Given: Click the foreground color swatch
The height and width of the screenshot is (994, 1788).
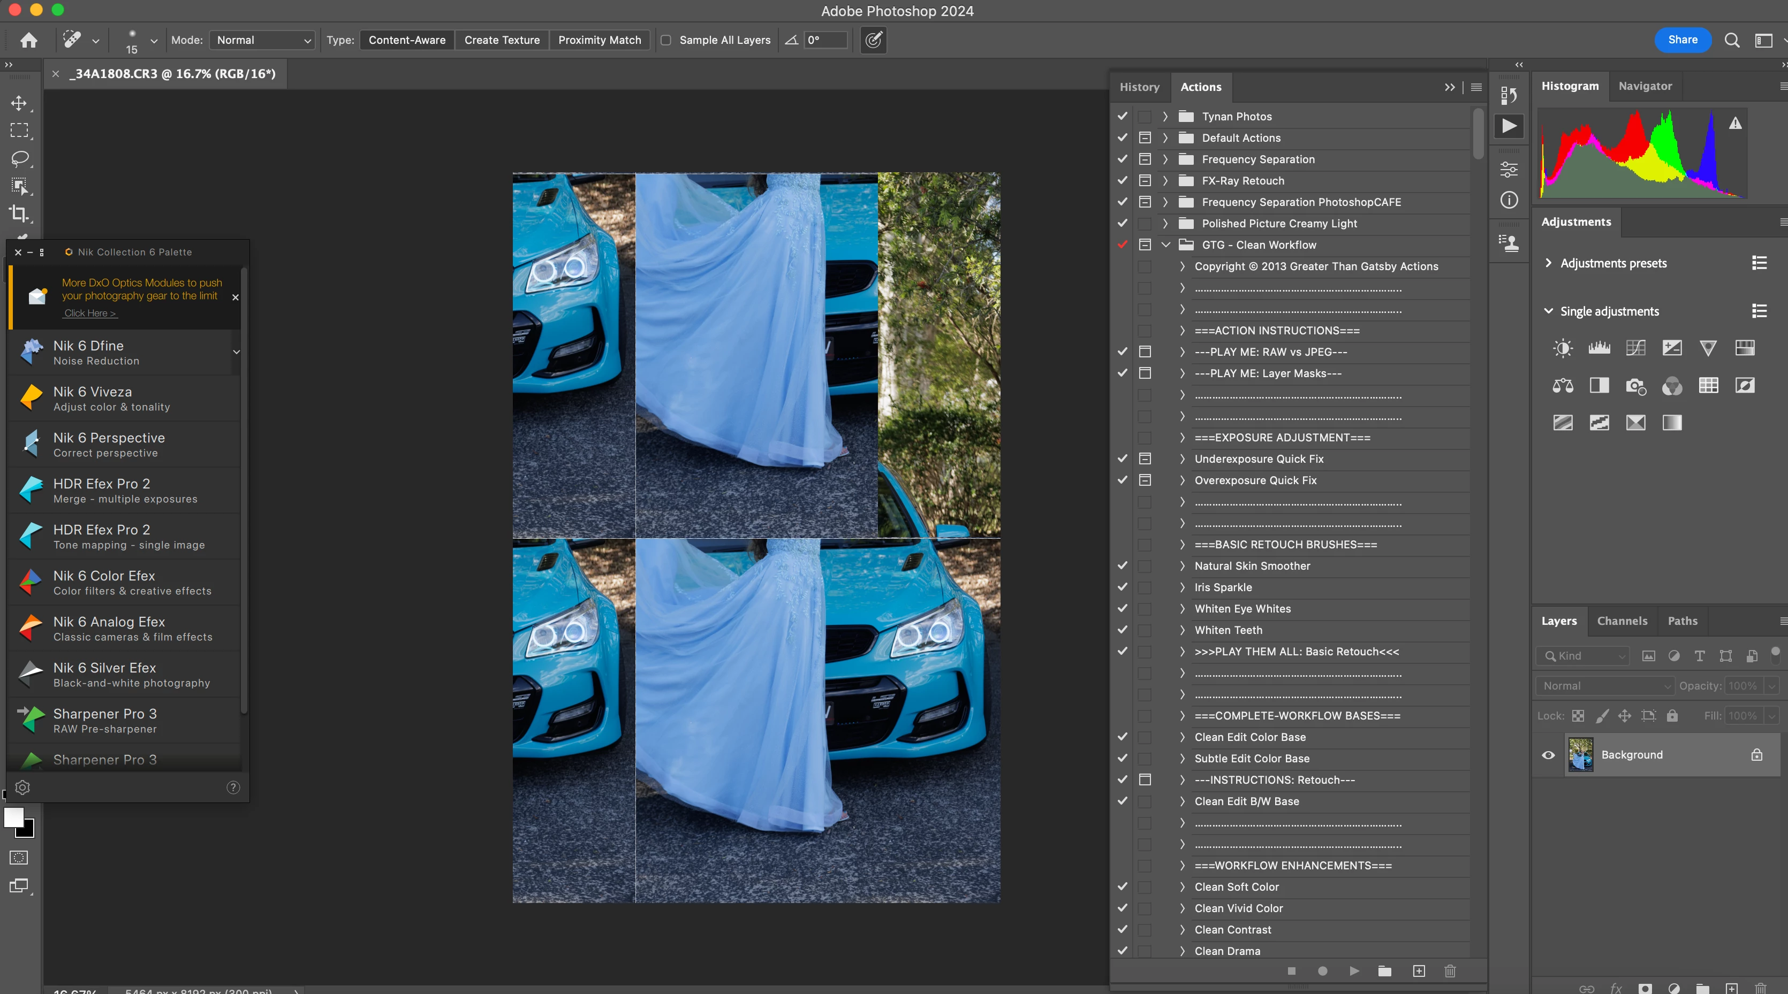Looking at the screenshot, I should tap(13, 817).
